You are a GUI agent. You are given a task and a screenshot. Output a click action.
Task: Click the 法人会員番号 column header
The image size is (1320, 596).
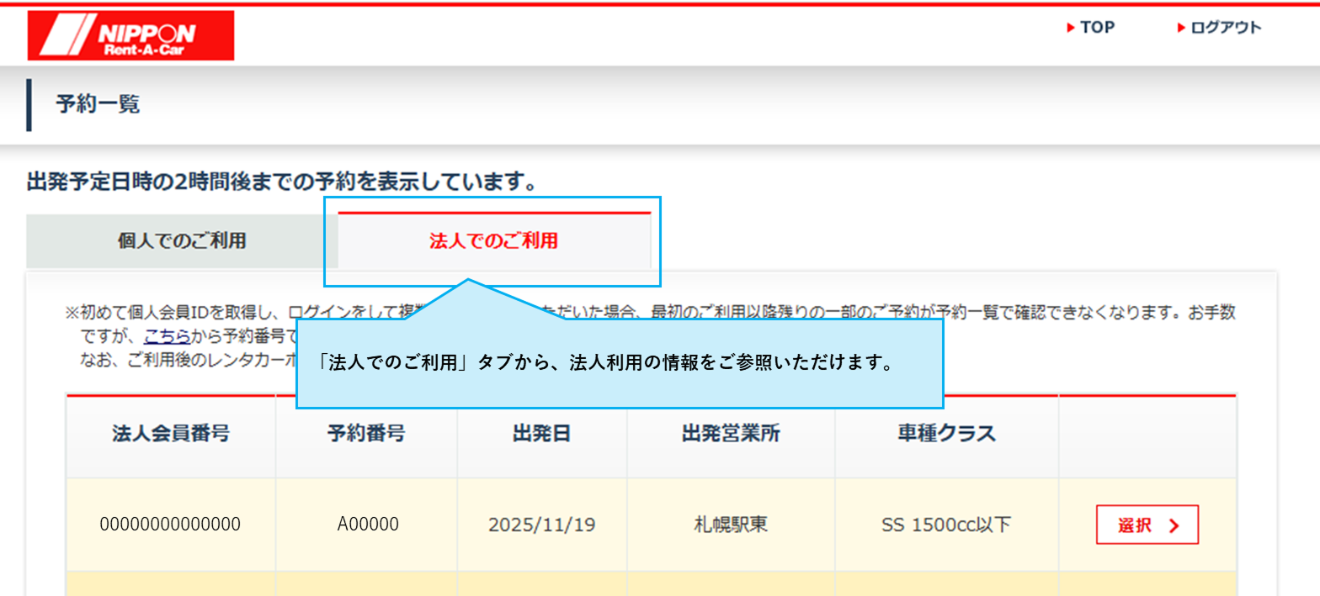170,435
